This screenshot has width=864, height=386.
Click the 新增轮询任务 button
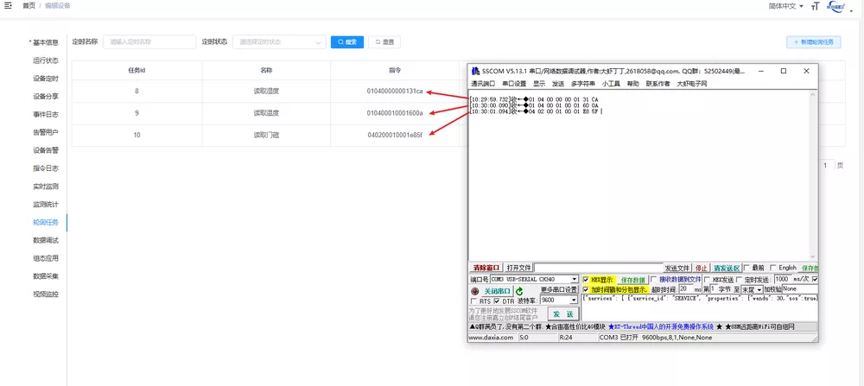pyautogui.click(x=814, y=41)
